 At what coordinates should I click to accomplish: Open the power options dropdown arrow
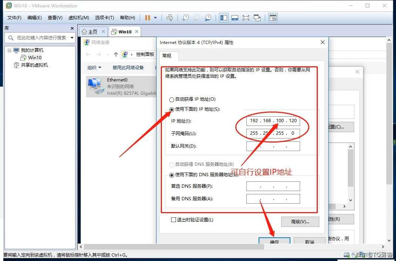(x=155, y=18)
